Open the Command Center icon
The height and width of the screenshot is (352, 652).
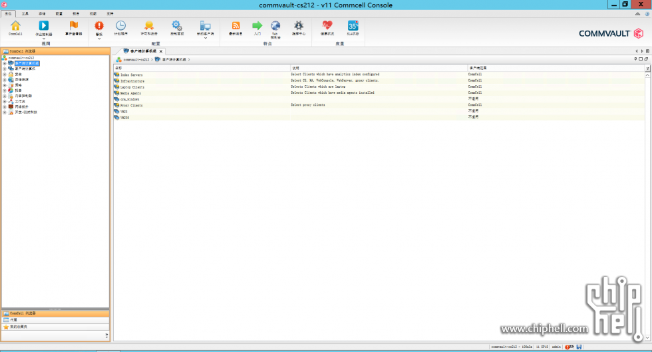(299, 26)
